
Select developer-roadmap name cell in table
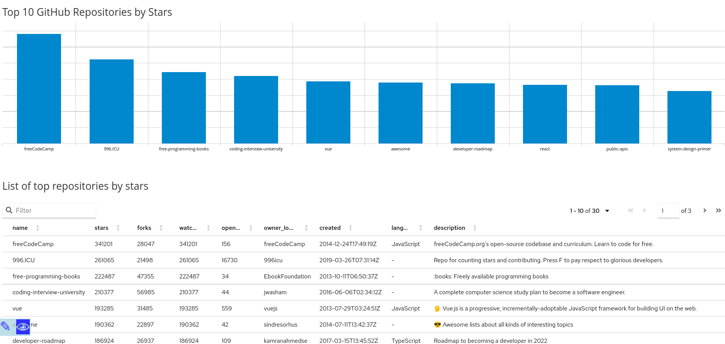[x=39, y=341]
